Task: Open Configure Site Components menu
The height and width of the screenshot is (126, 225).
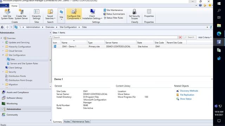Action: [74, 14]
